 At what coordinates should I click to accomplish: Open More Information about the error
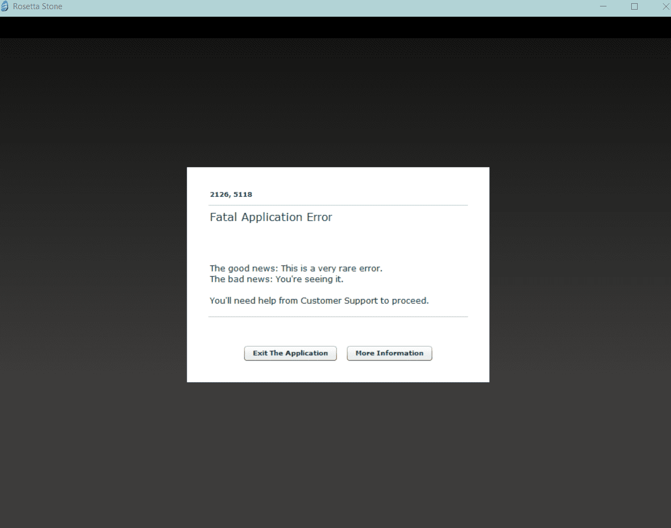tap(389, 353)
